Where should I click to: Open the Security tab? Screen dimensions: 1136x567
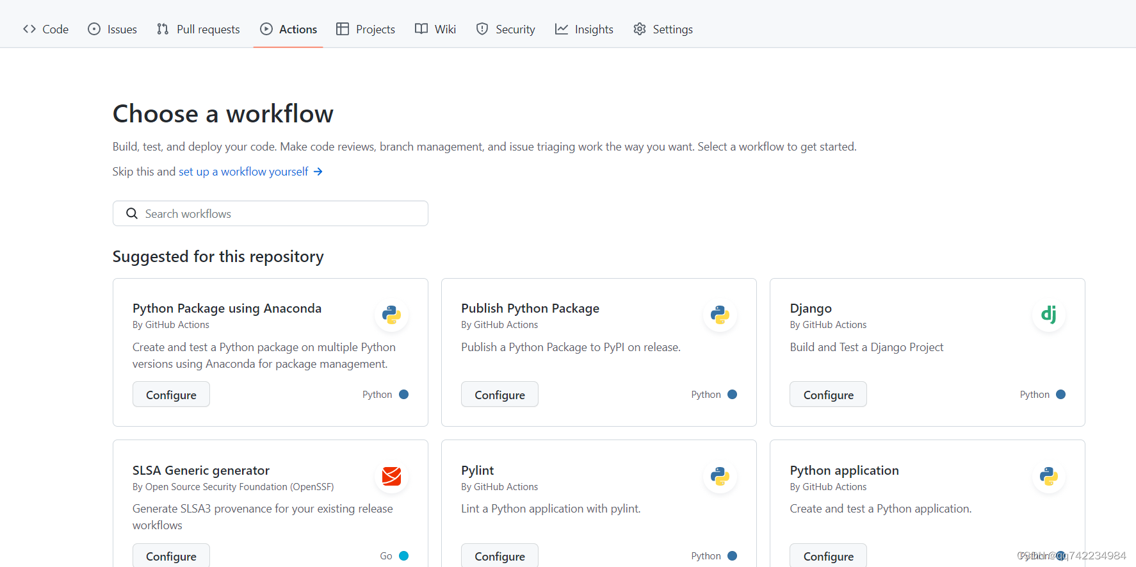pyautogui.click(x=506, y=29)
